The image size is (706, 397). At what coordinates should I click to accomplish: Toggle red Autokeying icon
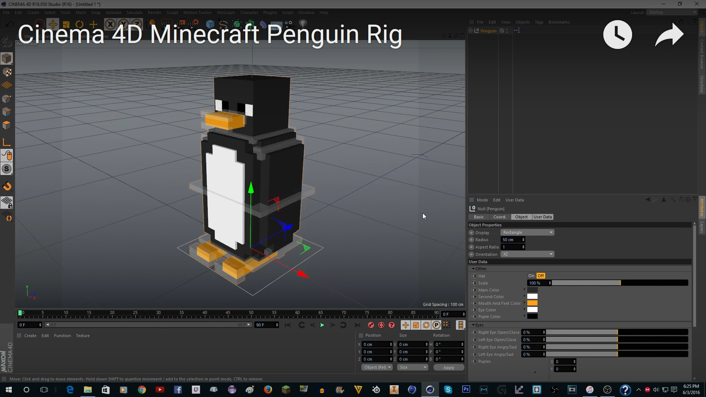pyautogui.click(x=381, y=325)
